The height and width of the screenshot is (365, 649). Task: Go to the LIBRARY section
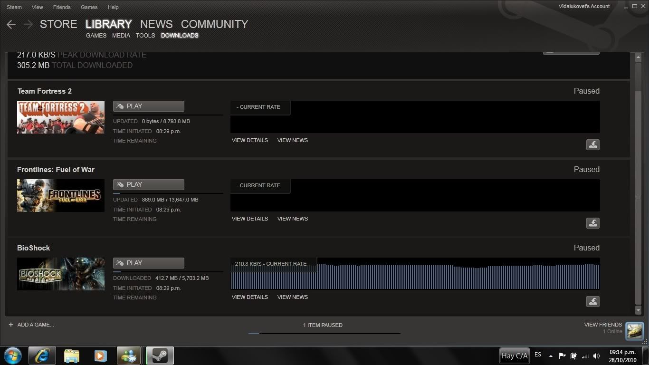pyautogui.click(x=109, y=24)
